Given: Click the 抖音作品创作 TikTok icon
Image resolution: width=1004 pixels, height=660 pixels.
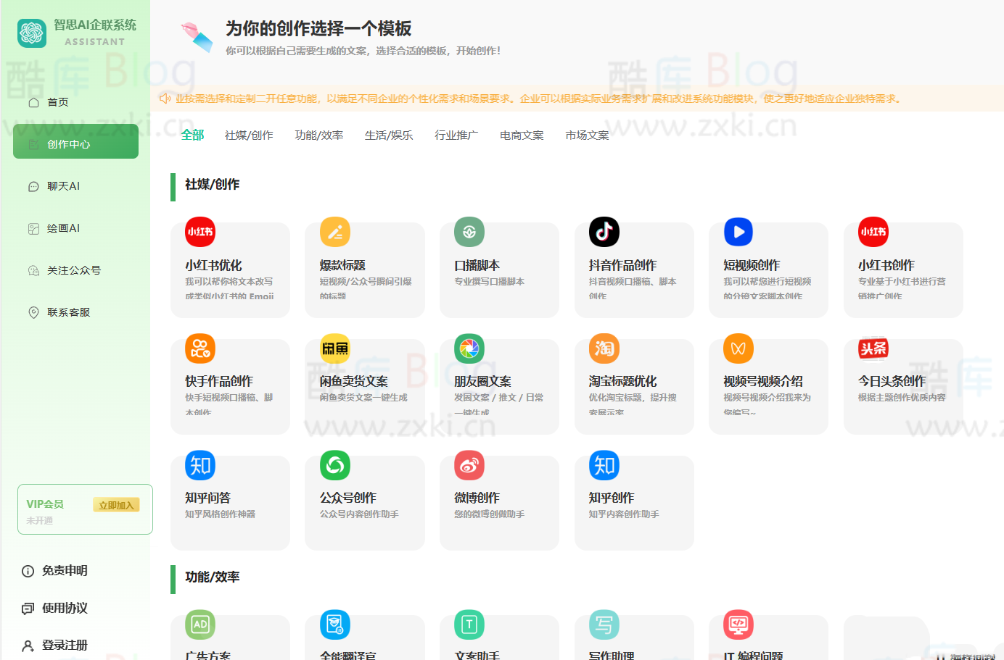Looking at the screenshot, I should [604, 232].
